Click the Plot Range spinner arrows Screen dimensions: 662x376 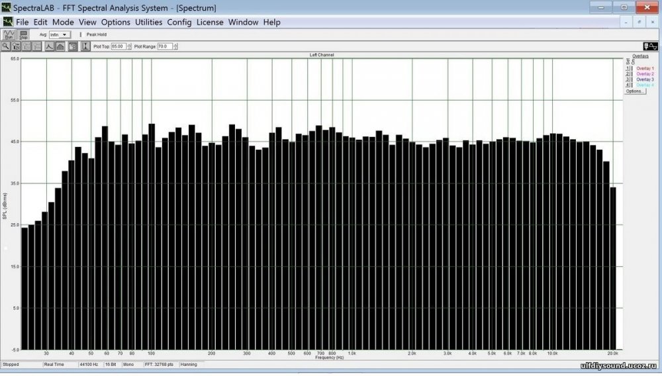pos(175,46)
